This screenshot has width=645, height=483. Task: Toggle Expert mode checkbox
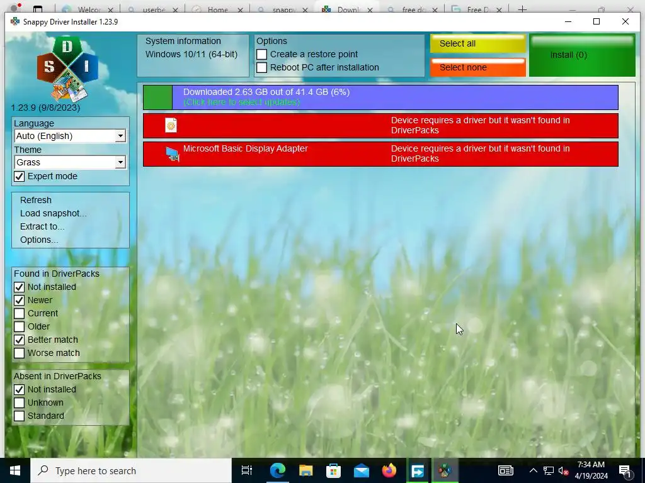[20, 176]
